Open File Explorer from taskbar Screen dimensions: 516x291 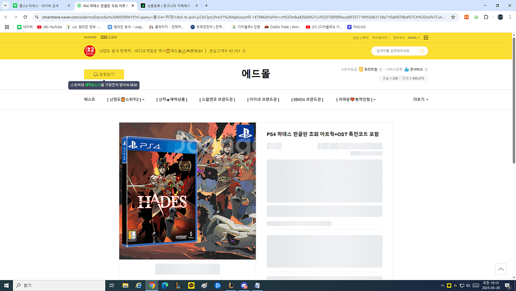click(x=125, y=285)
